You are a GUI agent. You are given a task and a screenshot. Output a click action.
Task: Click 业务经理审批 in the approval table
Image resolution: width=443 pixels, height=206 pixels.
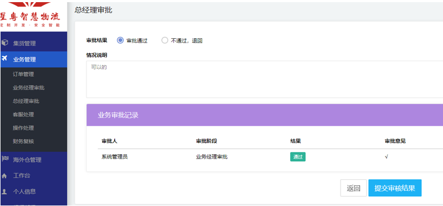pos(212,157)
